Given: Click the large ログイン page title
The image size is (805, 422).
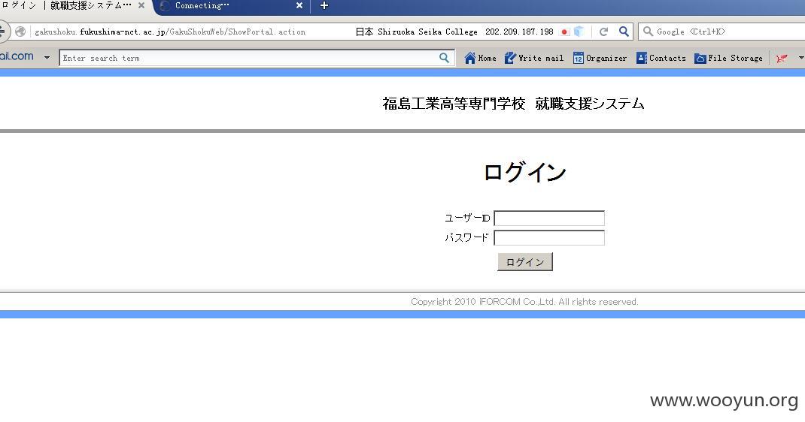Looking at the screenshot, I should 524,172.
